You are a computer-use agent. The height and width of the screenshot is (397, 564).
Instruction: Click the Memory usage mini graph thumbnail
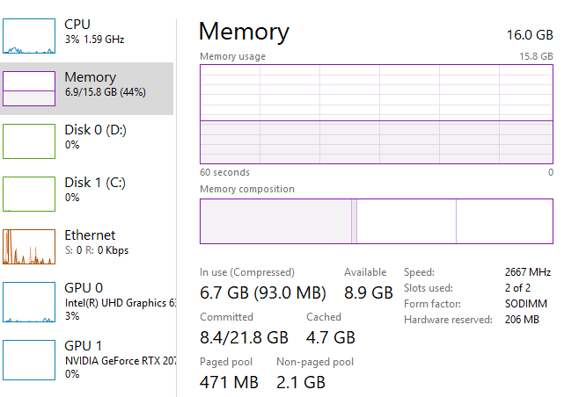pyautogui.click(x=29, y=88)
